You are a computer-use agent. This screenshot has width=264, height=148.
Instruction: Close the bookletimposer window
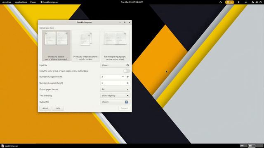click(129, 22)
